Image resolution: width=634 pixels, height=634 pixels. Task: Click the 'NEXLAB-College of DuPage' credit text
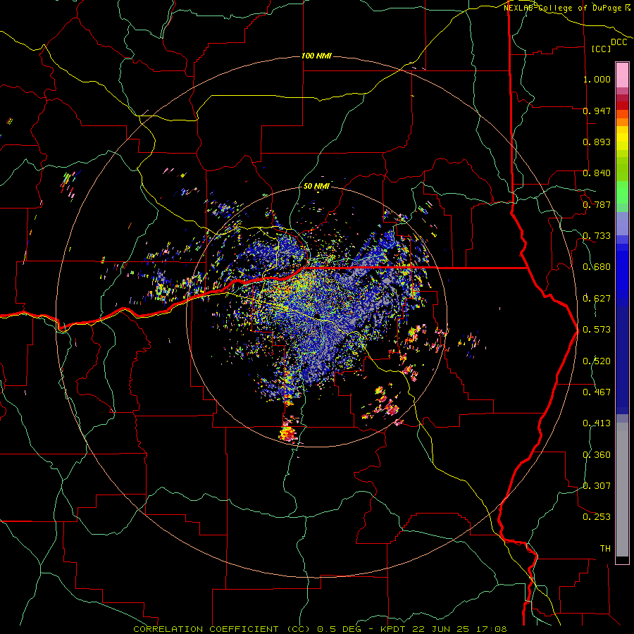562,8
